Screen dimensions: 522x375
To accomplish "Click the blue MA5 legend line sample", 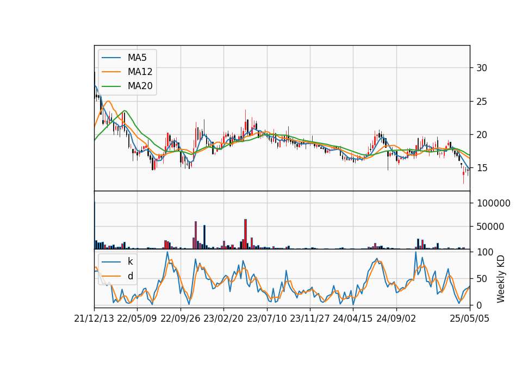I will [x=111, y=58].
